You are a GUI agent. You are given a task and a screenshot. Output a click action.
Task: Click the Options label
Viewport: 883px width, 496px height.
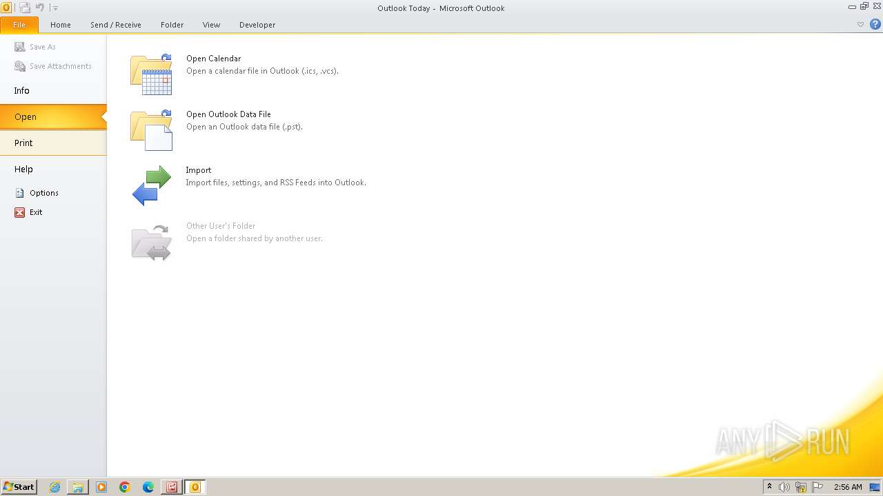pos(44,193)
